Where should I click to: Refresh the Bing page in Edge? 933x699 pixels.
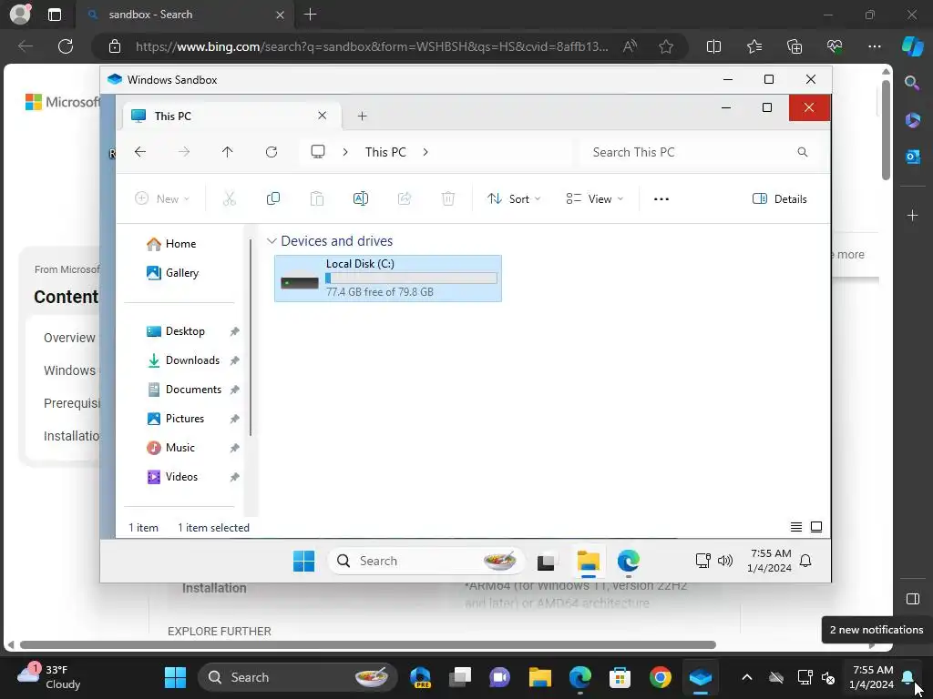66,46
